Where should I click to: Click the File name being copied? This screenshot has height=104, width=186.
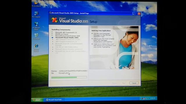63,73
